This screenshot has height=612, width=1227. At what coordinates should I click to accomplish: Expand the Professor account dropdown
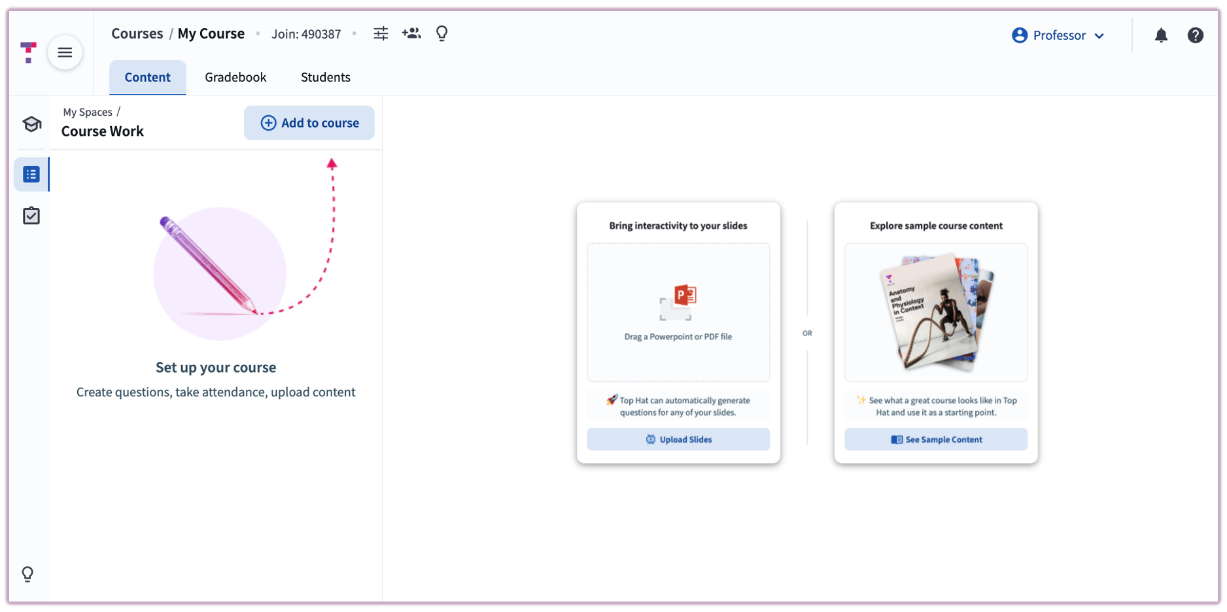click(1059, 35)
